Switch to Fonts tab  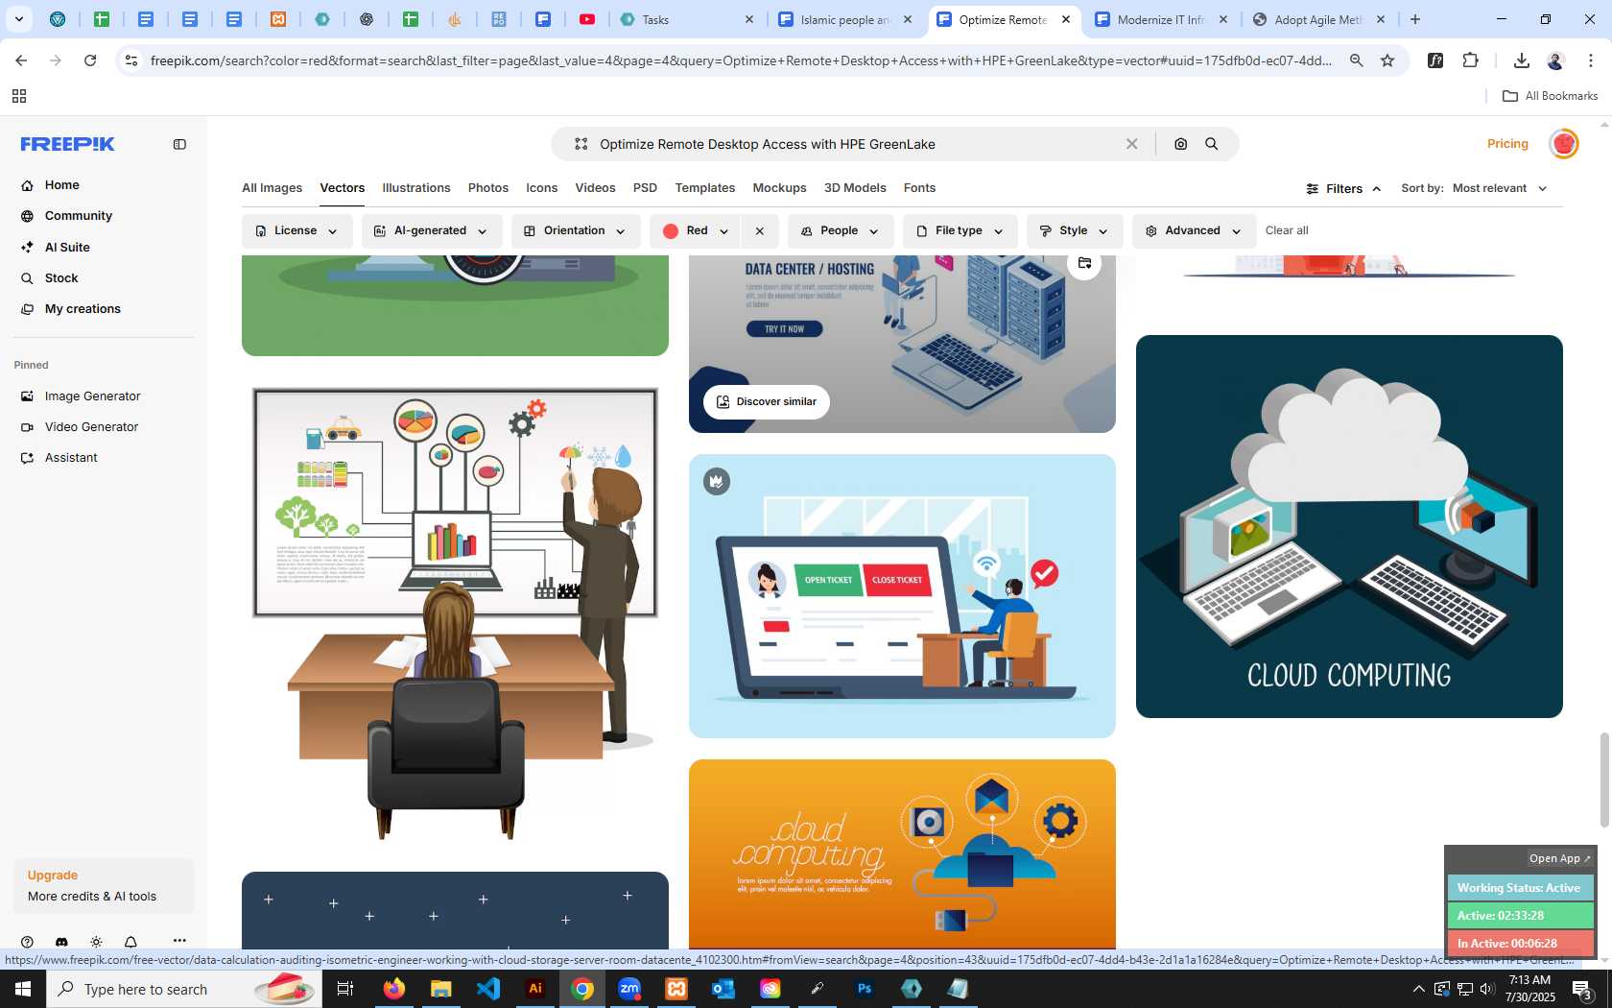[919, 188]
